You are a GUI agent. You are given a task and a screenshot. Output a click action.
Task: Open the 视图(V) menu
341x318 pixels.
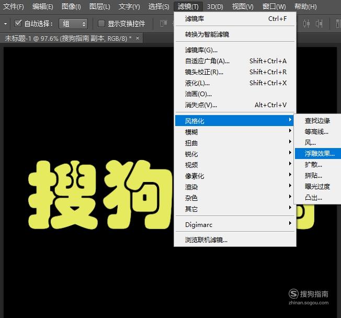click(x=243, y=6)
